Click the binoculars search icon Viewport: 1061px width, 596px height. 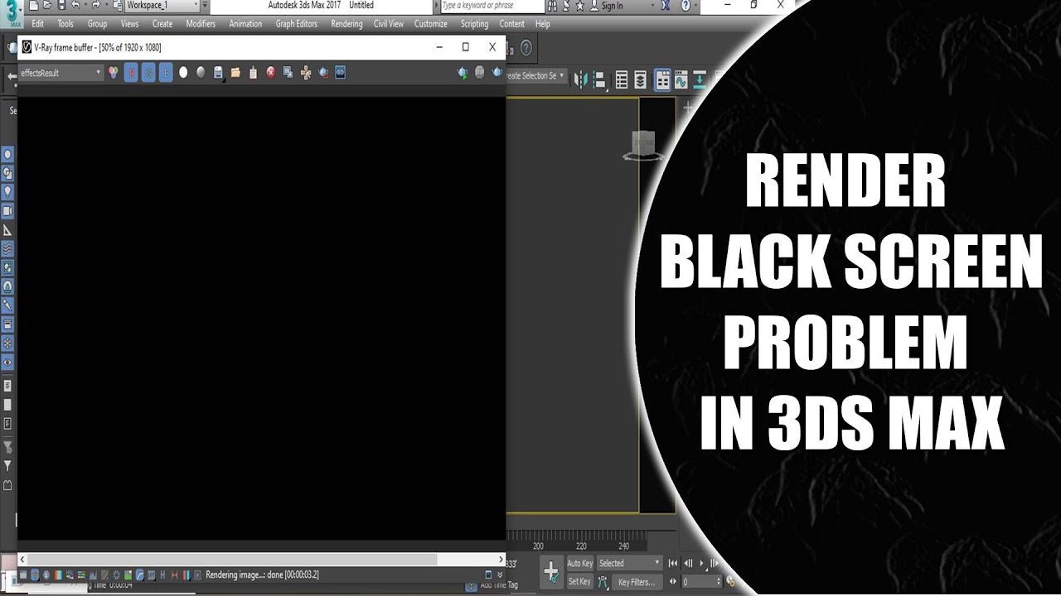[553, 6]
